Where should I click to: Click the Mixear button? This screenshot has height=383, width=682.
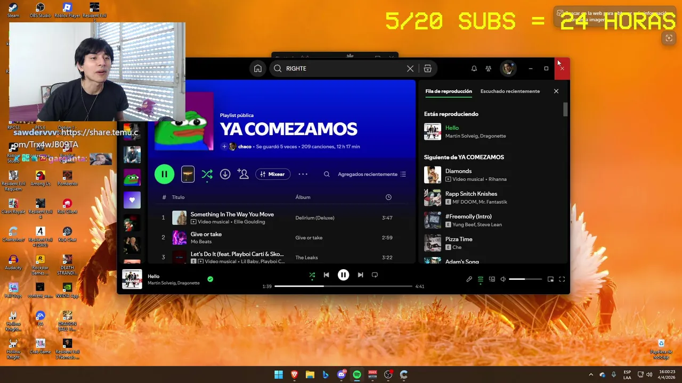coord(272,174)
